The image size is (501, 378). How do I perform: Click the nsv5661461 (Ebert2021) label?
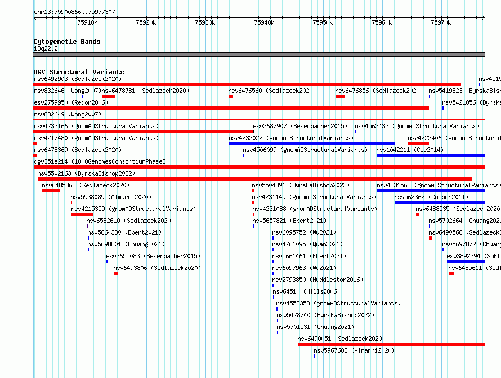309,256
